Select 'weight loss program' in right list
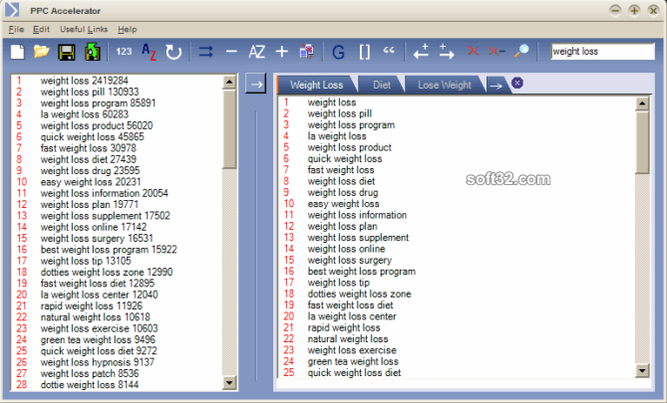Viewport: 667px width, 403px height. tap(351, 124)
